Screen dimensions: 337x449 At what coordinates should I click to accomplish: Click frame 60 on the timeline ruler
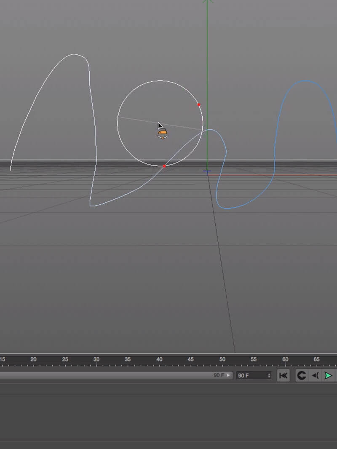pos(285,359)
